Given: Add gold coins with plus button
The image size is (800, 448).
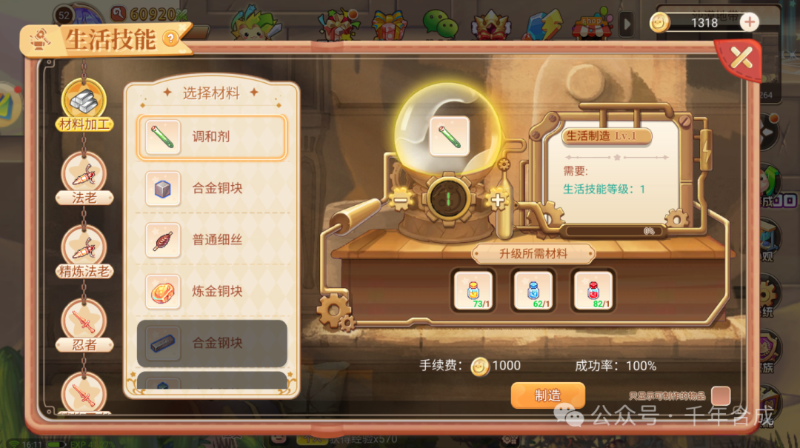Looking at the screenshot, I should pos(749,22).
